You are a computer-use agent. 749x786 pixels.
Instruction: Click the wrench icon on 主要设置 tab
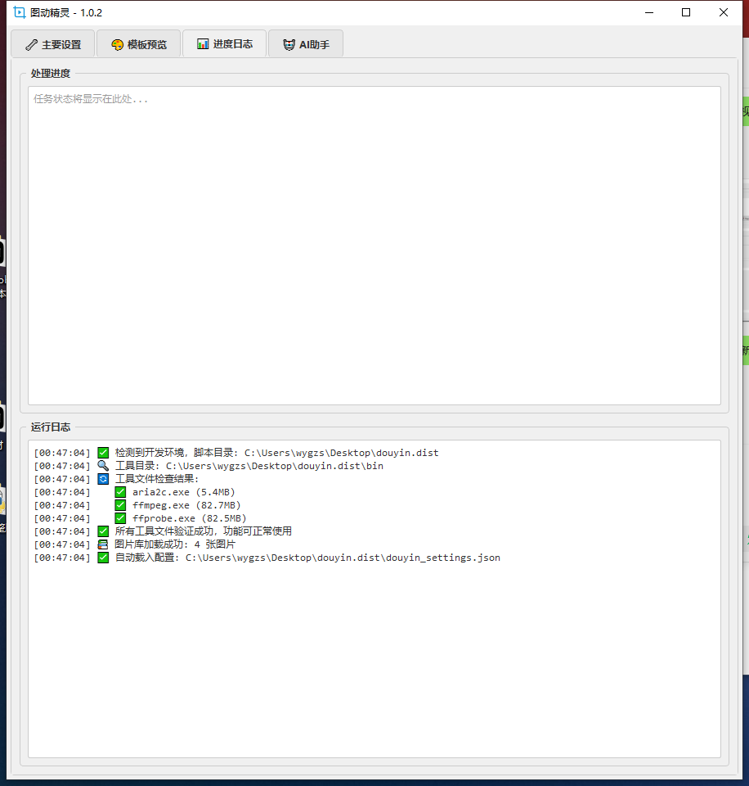pyautogui.click(x=31, y=45)
